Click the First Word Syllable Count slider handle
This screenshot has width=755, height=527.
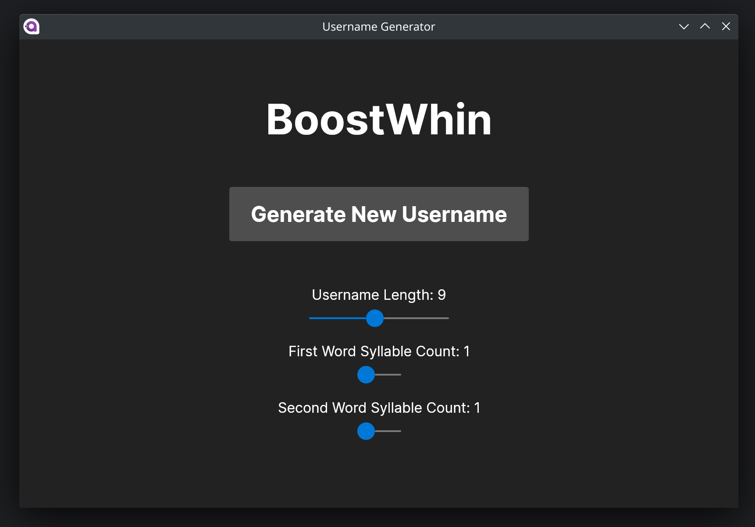point(366,375)
